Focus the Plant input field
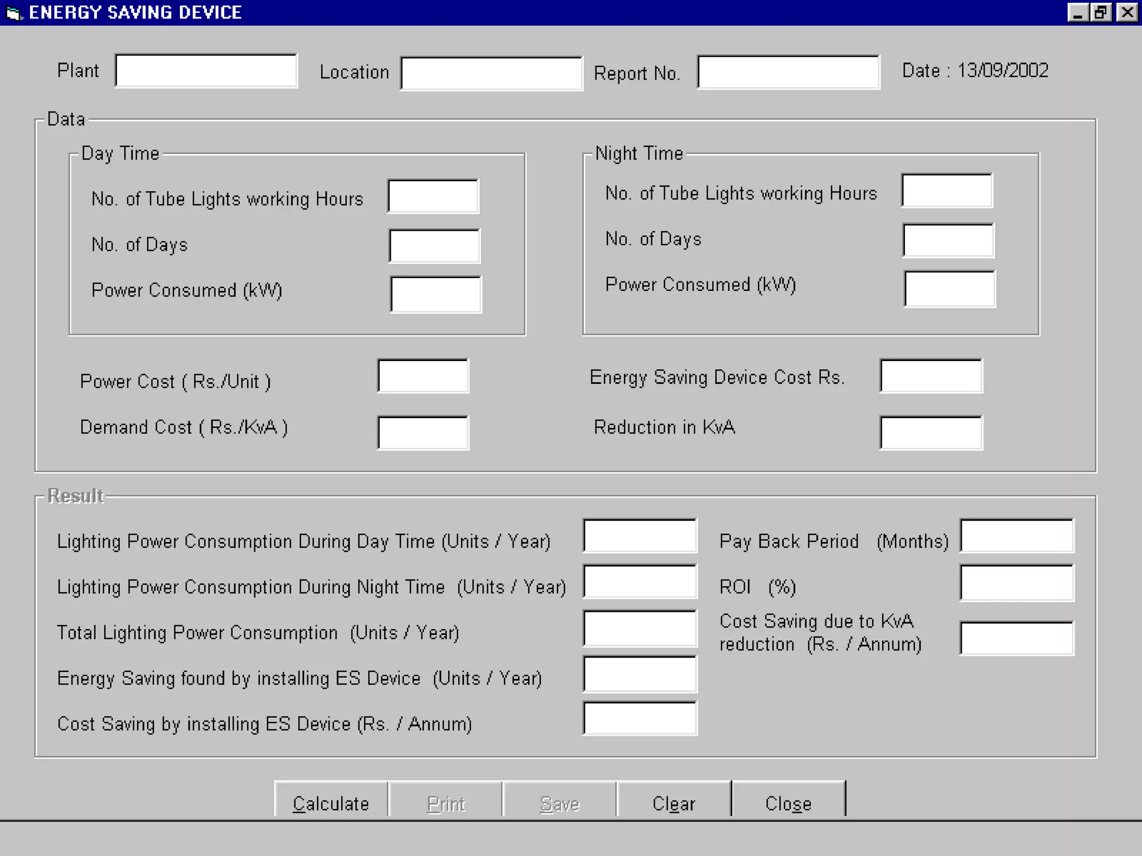The height and width of the screenshot is (856, 1142). (206, 71)
